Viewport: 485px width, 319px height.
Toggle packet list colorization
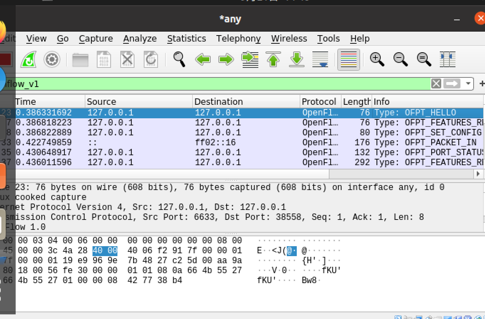[349, 59]
